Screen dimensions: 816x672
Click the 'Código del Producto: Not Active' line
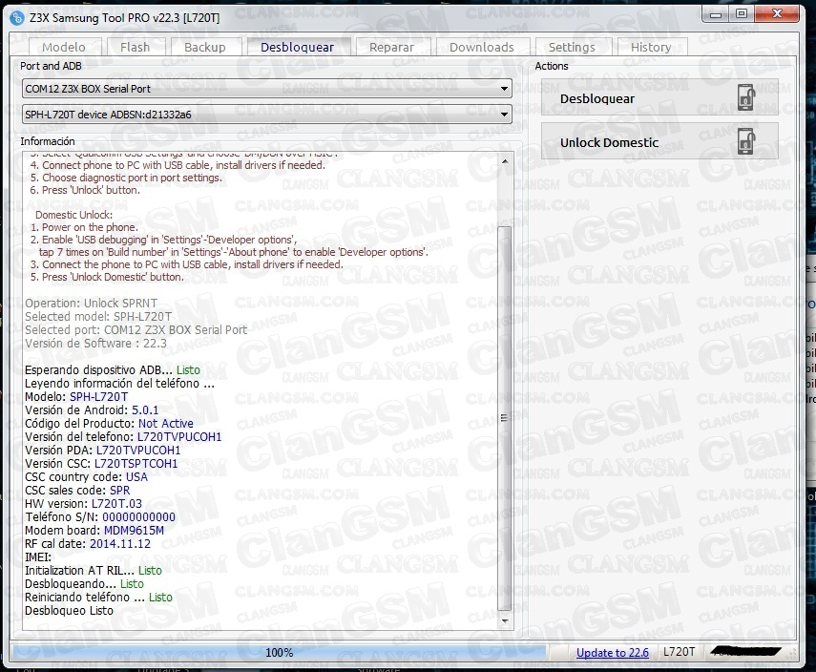pos(110,424)
